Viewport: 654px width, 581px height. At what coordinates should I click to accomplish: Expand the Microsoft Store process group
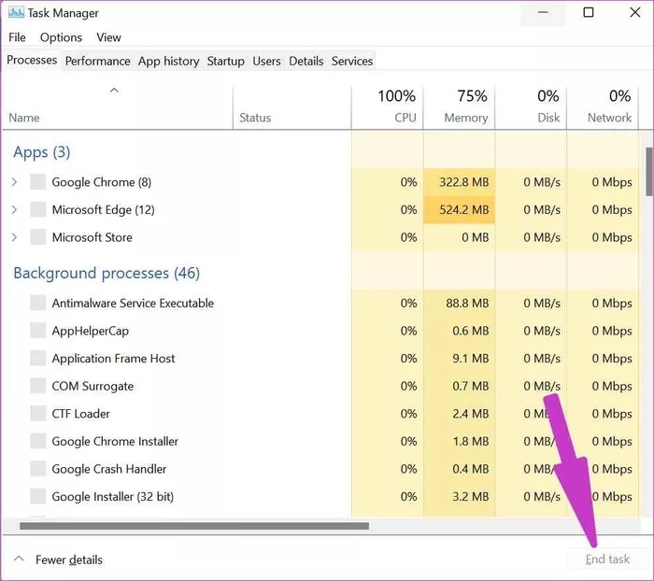tap(14, 237)
